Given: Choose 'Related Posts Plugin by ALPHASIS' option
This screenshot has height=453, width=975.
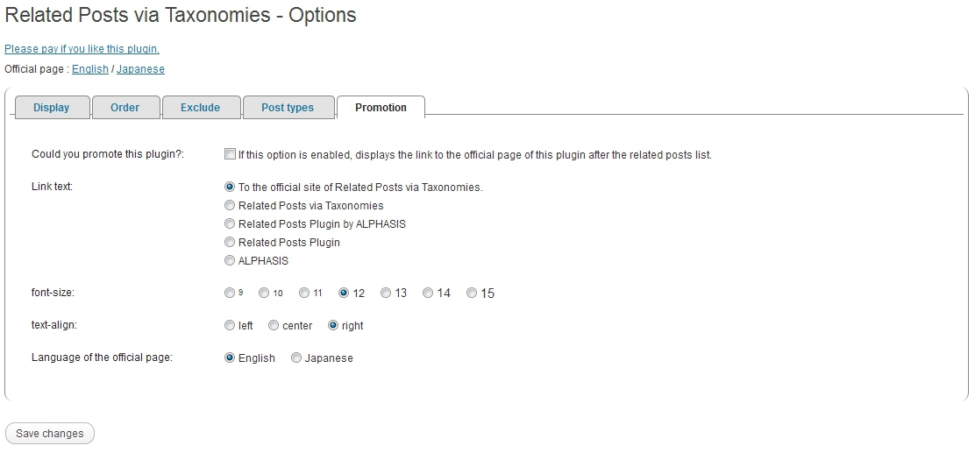Looking at the screenshot, I should 230,223.
